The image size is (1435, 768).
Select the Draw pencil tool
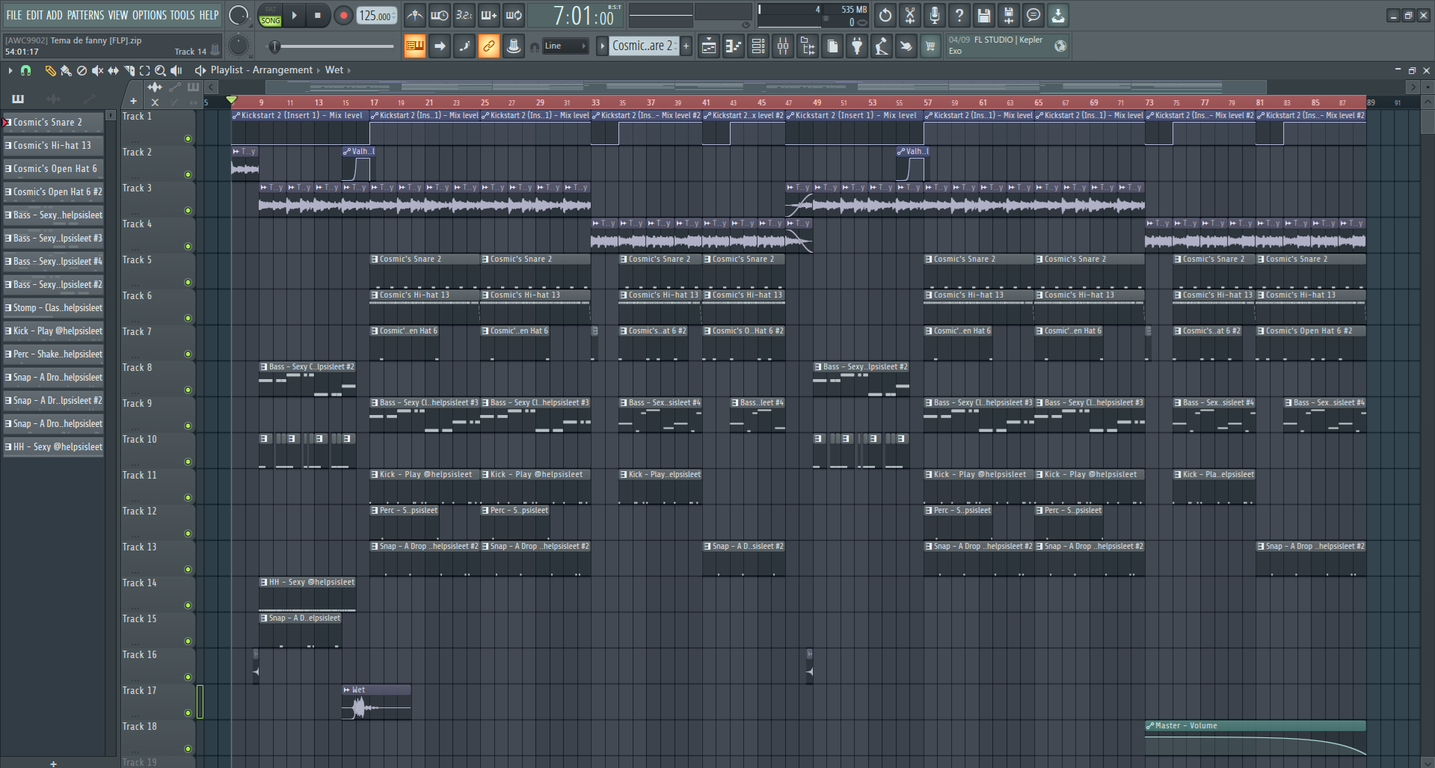click(x=50, y=70)
